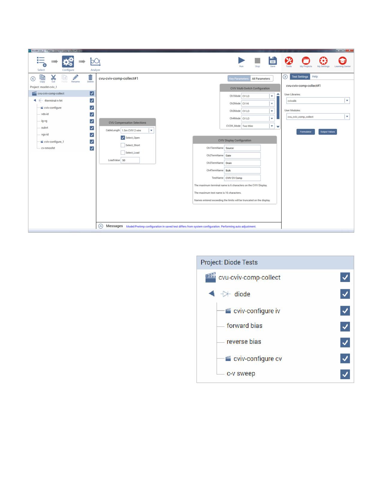Enable the Select_Short checkbox
Screen dimensions: 382x495
tap(123, 145)
